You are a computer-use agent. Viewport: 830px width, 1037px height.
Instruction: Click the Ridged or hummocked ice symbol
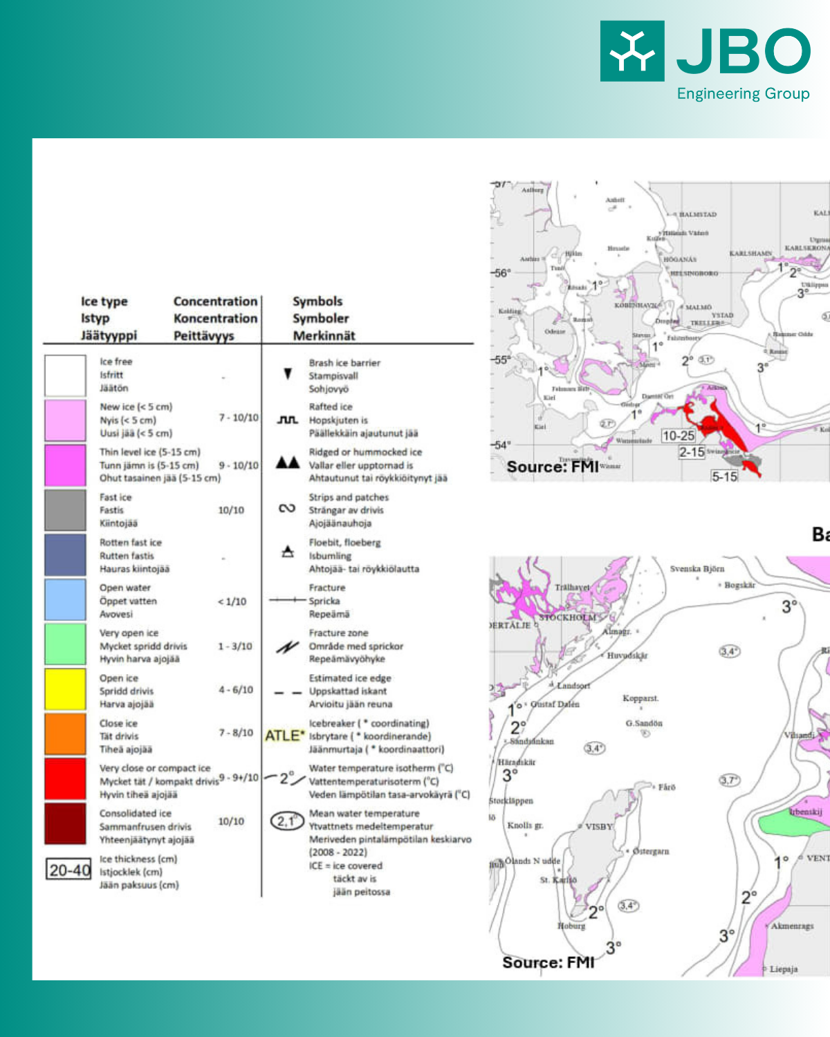coord(288,463)
